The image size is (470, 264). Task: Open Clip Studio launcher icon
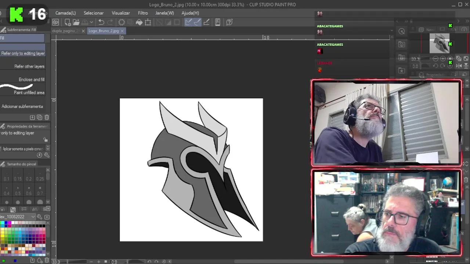tap(55, 22)
